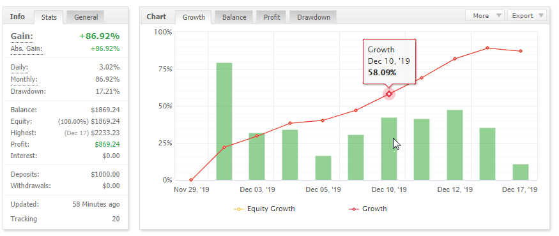Toggle the Equity Growth legend marker
The height and width of the screenshot is (236, 559).
click(x=238, y=209)
